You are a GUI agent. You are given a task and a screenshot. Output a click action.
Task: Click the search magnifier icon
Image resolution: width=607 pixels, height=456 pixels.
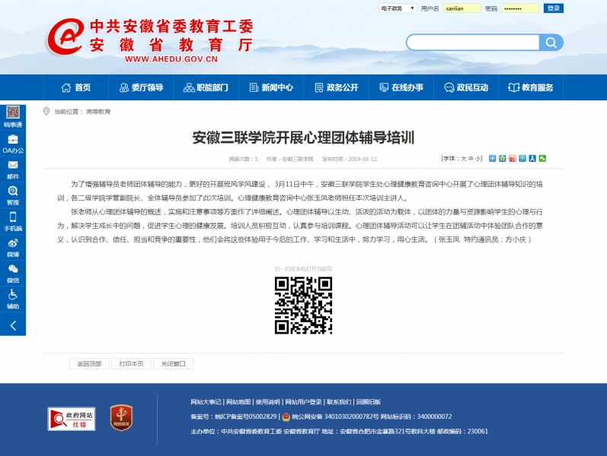[553, 42]
